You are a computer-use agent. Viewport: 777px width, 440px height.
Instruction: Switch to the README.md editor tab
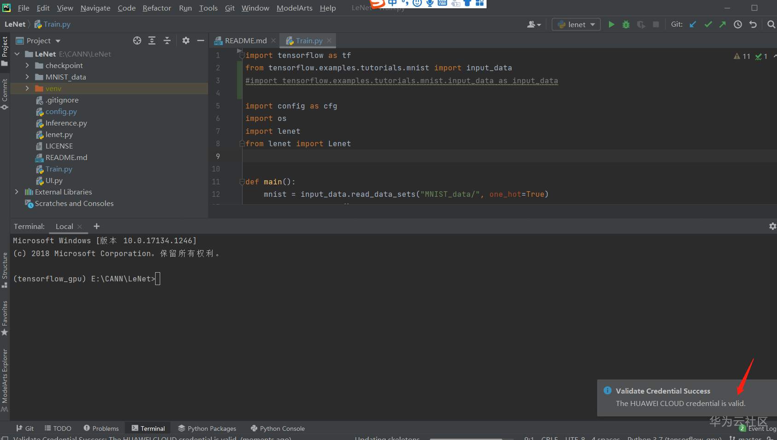point(245,40)
